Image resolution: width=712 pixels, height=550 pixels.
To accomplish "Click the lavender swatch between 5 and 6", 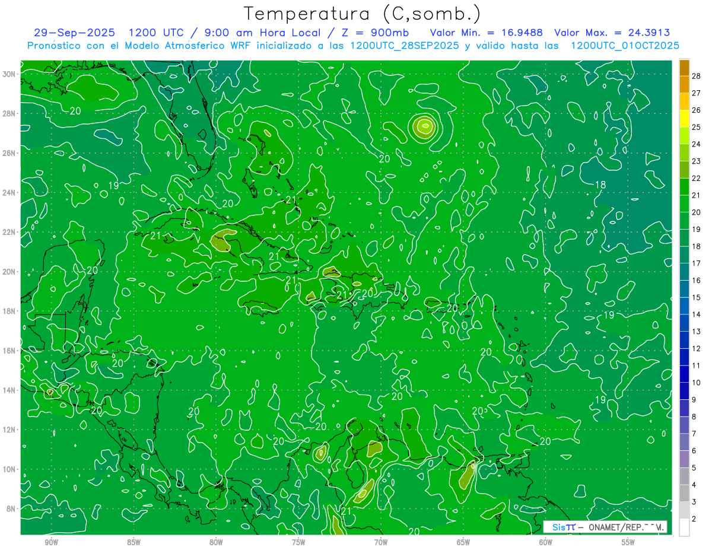I will 684,459.
